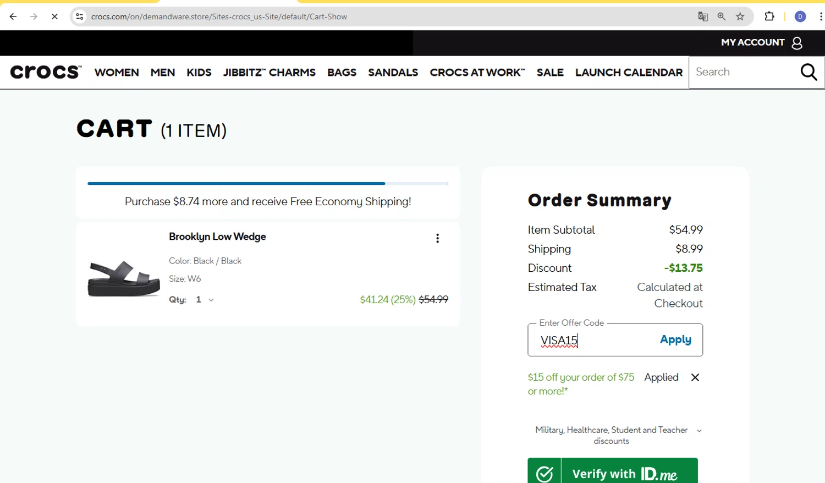Apply the entered offer code
This screenshot has width=825, height=483.
point(675,340)
